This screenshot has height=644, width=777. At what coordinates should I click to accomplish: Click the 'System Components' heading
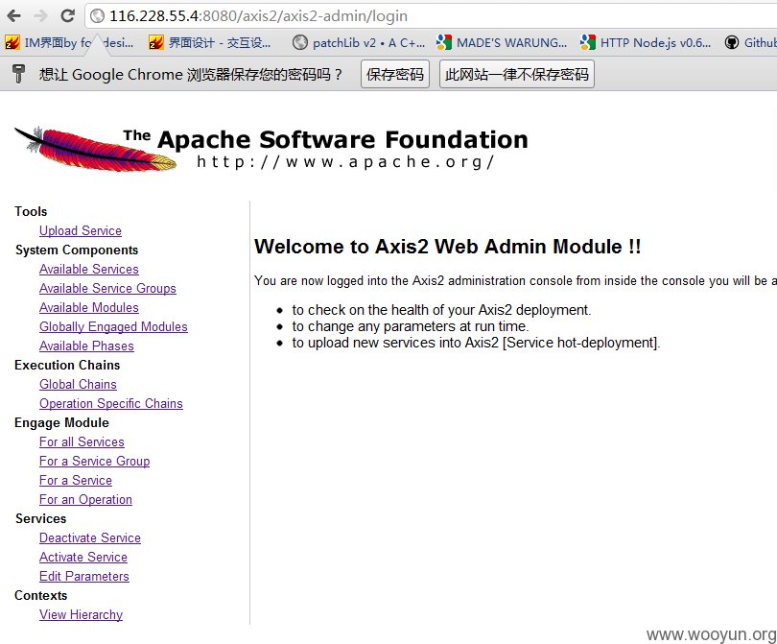(x=77, y=250)
